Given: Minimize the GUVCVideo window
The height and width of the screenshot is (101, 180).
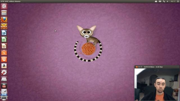Looking at the screenshot, I should tap(139, 67).
